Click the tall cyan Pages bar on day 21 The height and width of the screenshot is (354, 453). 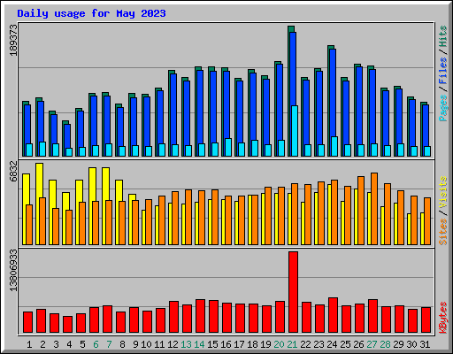click(295, 131)
